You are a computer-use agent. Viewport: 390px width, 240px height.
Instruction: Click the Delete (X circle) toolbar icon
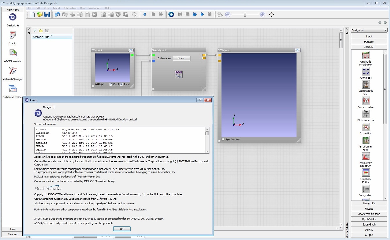pyautogui.click(x=95, y=14)
